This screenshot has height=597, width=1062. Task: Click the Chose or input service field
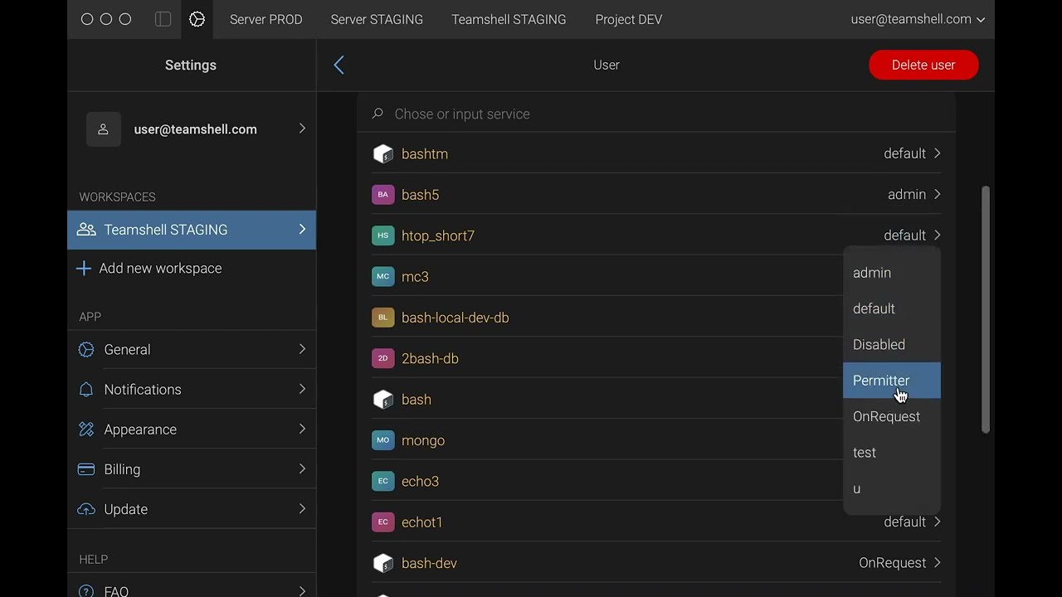pos(655,114)
